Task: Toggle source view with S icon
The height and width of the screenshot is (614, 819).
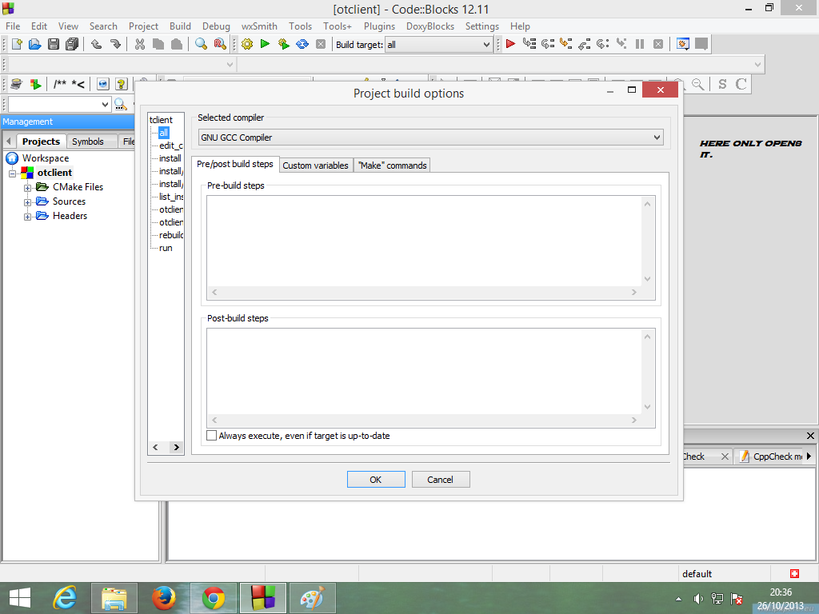Action: pos(722,83)
